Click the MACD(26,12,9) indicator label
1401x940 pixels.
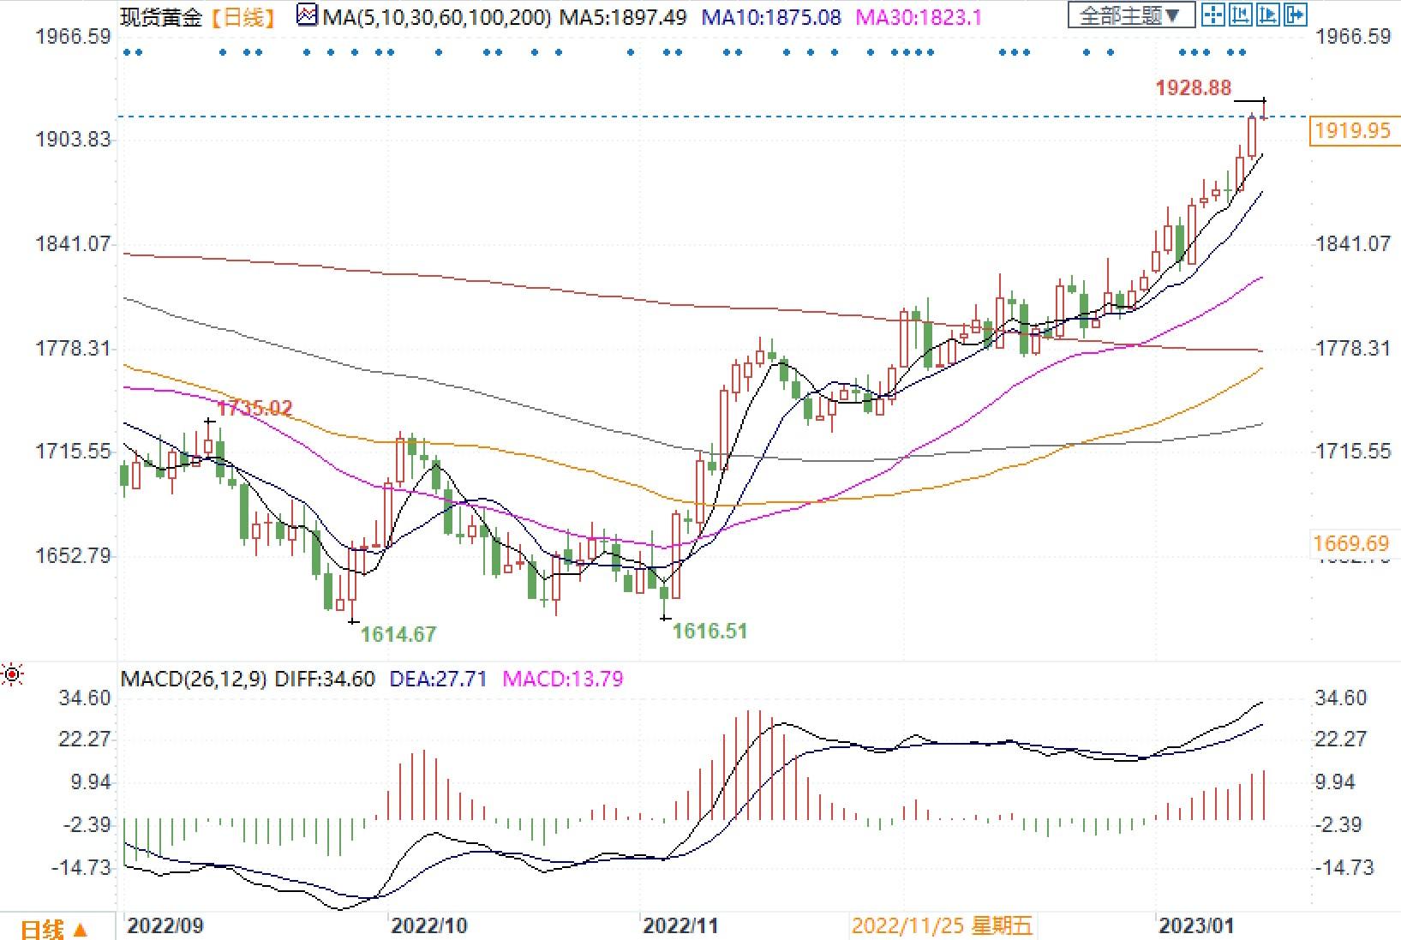(x=194, y=680)
